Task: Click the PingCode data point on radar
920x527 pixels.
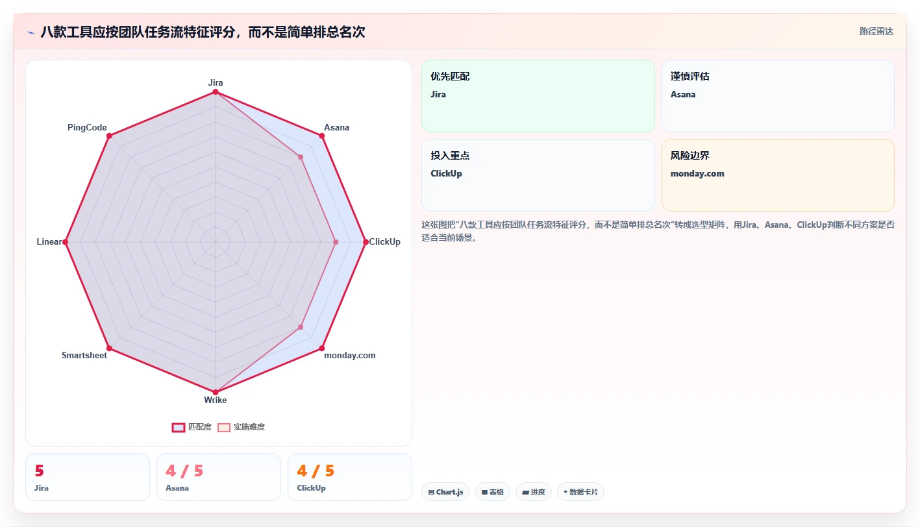Action: pyautogui.click(x=109, y=136)
